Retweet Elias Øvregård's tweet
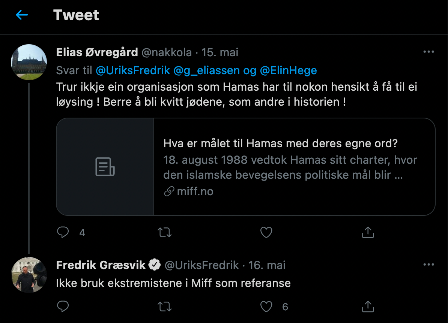 click(x=164, y=233)
